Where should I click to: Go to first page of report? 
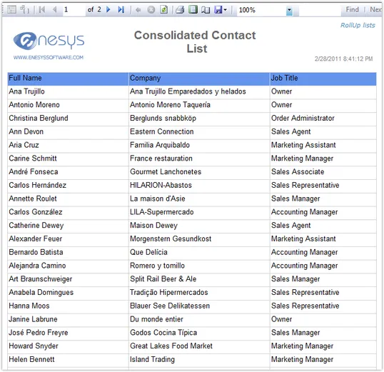tap(42, 10)
